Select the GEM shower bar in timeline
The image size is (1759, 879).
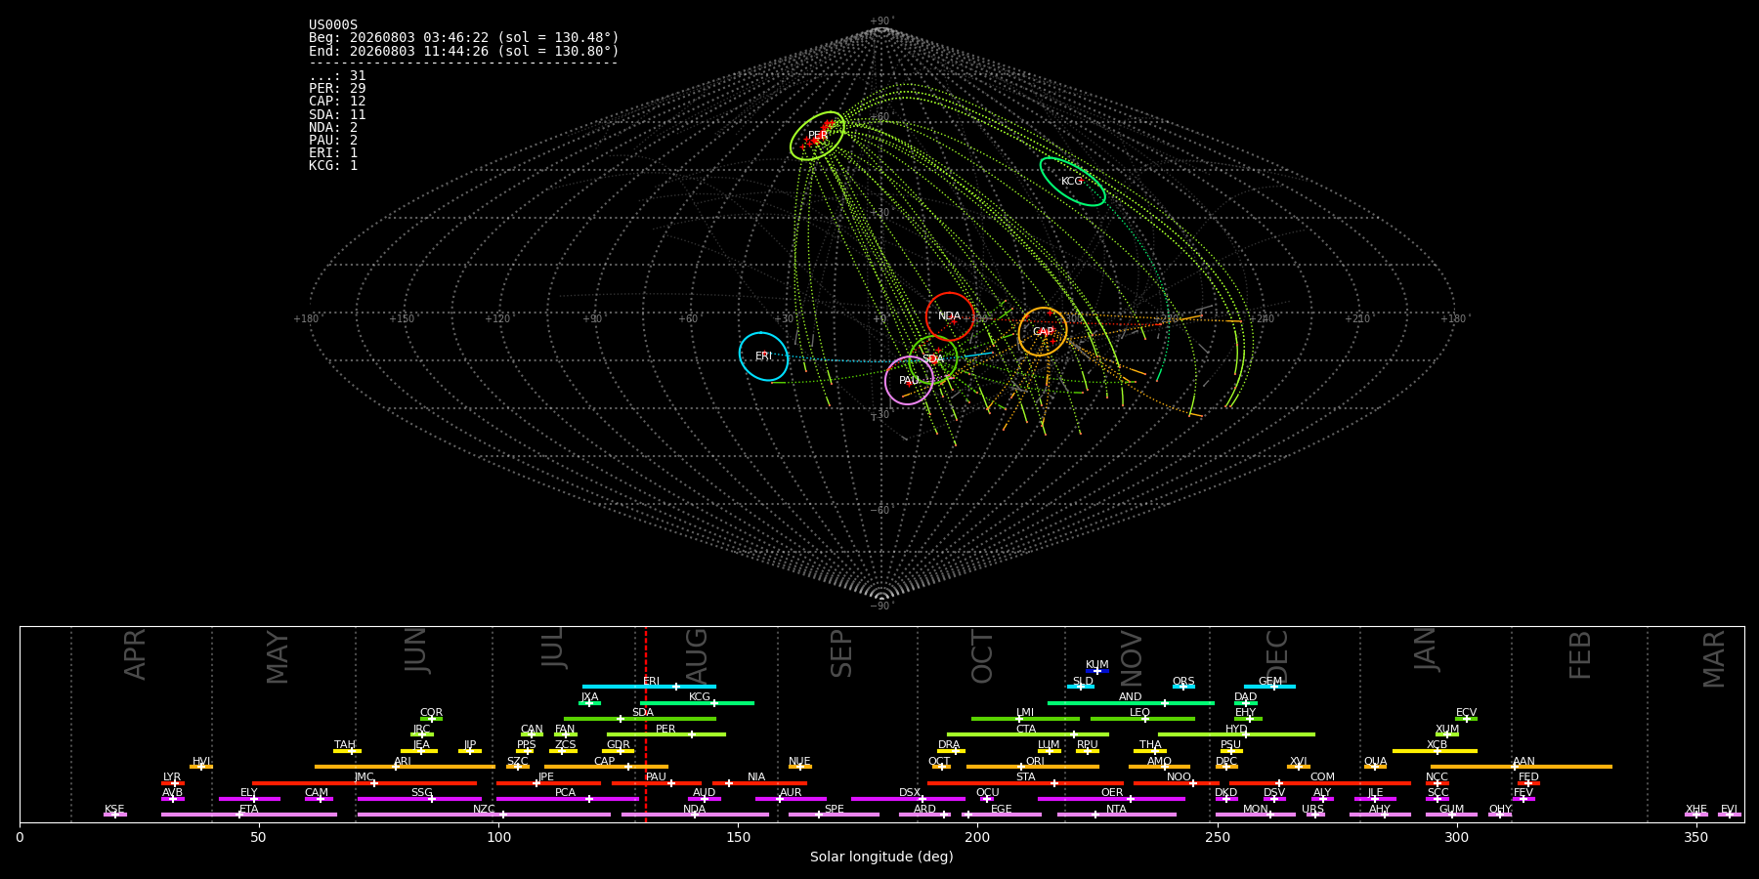coord(1269,687)
